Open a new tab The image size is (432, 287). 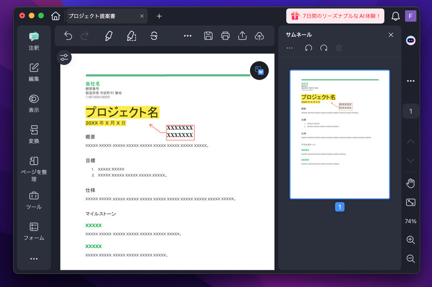159,16
